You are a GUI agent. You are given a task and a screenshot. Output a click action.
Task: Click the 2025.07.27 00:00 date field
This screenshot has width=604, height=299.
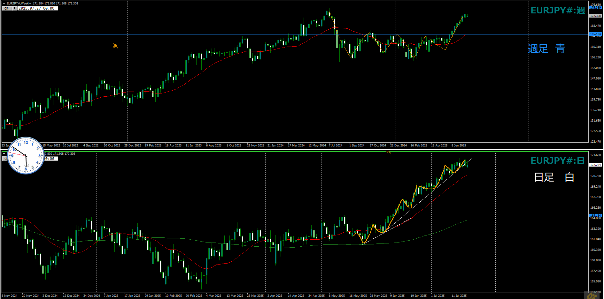38,9
